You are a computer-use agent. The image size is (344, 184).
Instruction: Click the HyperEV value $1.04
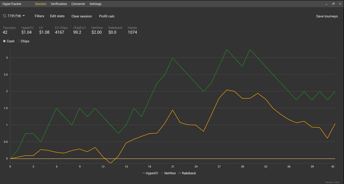tap(27, 32)
